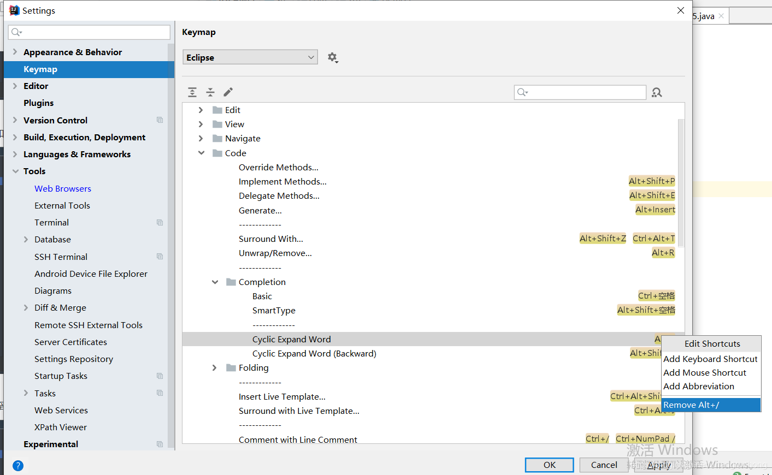Open Plugins settings page
Viewport: 772px width, 475px height.
point(39,103)
